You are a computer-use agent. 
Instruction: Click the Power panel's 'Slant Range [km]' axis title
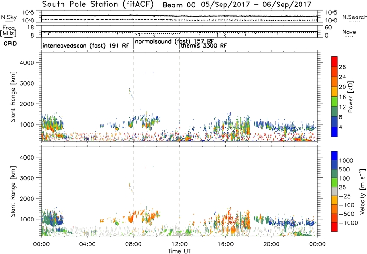[12, 97]
